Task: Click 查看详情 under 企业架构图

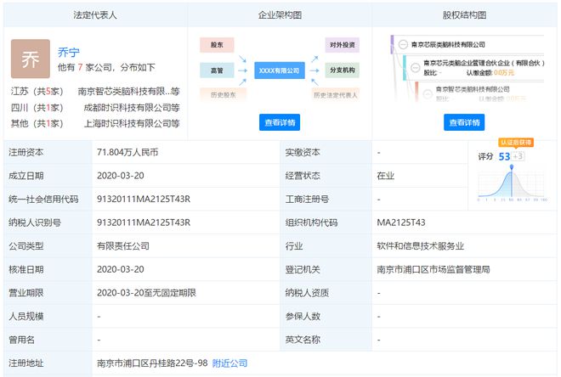Action: click(280, 122)
